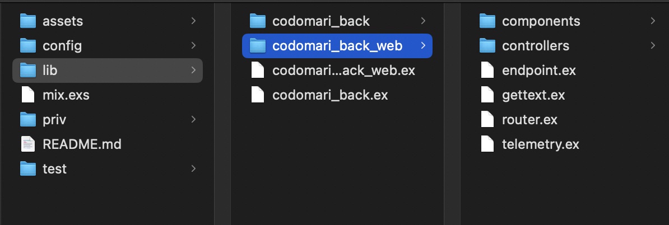Click the telemetry.ex file icon
Screen dimensions: 669x225
(x=487, y=144)
